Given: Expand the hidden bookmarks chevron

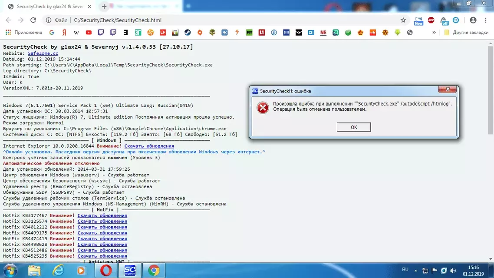Looking at the screenshot, I should click(x=434, y=33).
